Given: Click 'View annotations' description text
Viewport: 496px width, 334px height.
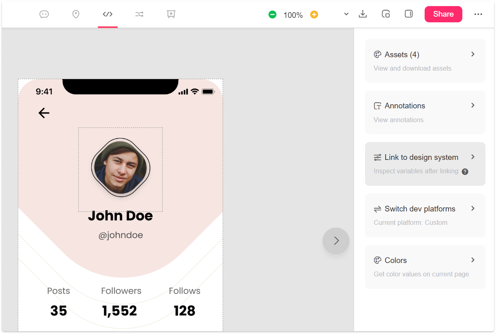Looking at the screenshot, I should 399,120.
